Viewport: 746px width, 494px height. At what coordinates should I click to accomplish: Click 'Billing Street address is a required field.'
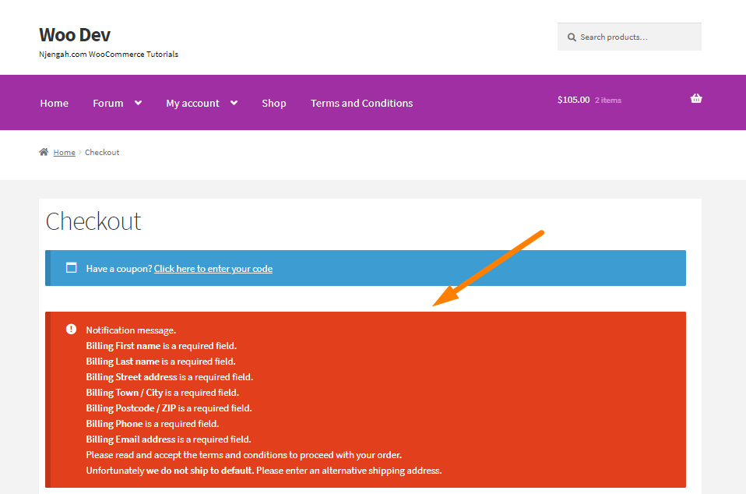(170, 377)
